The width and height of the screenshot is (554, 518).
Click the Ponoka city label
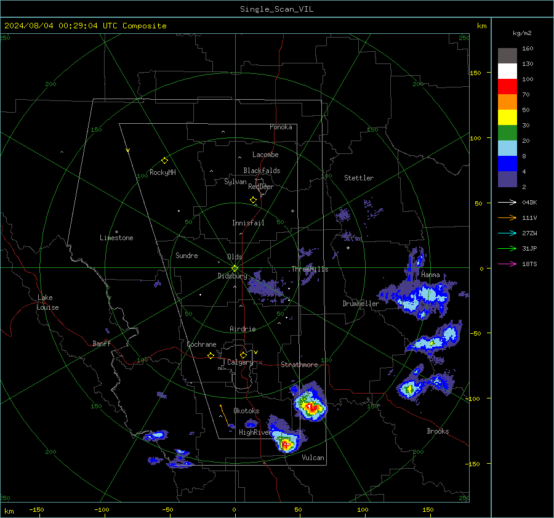click(x=281, y=127)
